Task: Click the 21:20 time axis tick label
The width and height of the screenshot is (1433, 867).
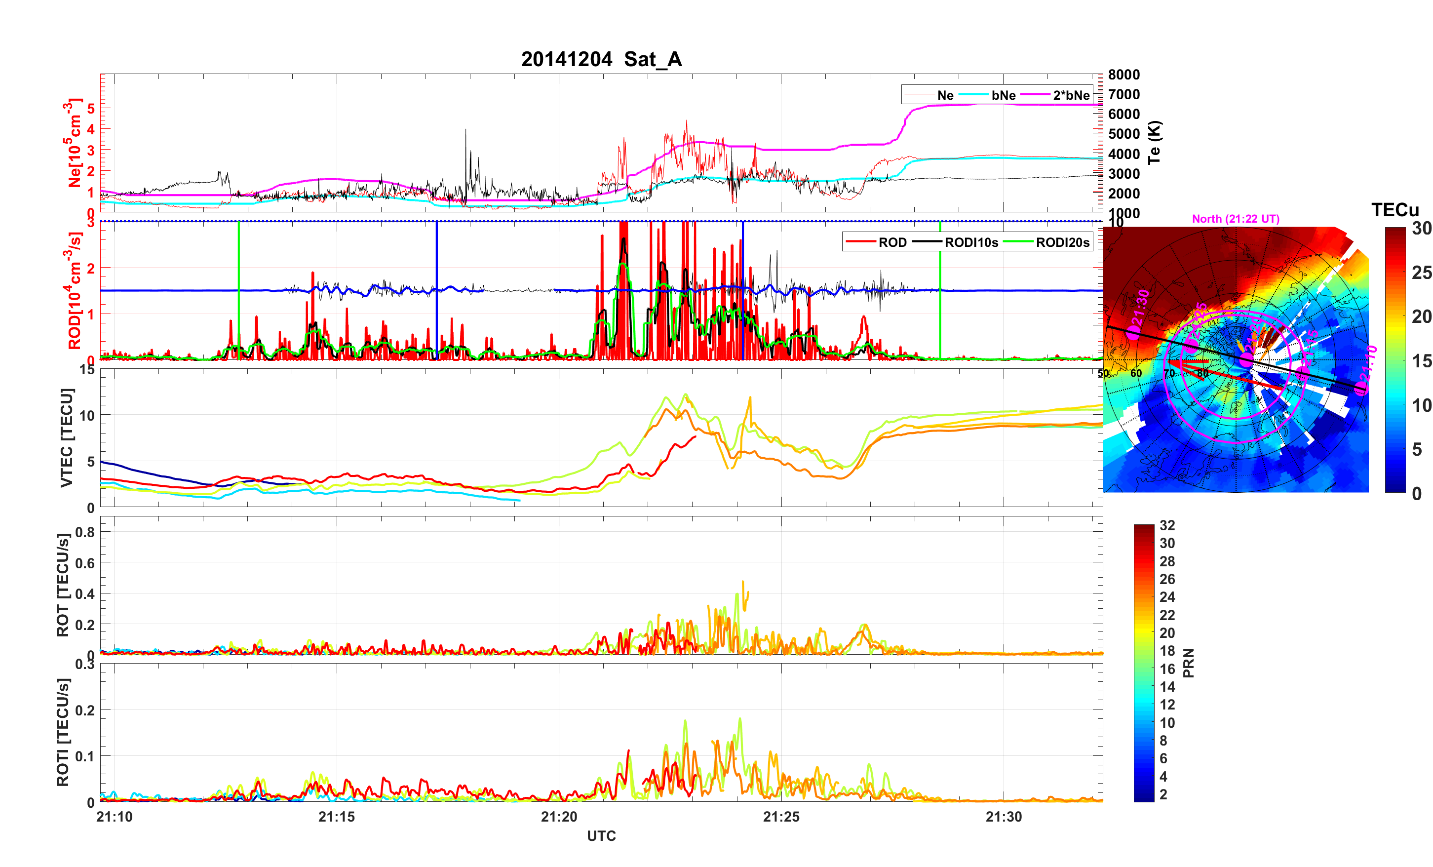Action: 559,816
